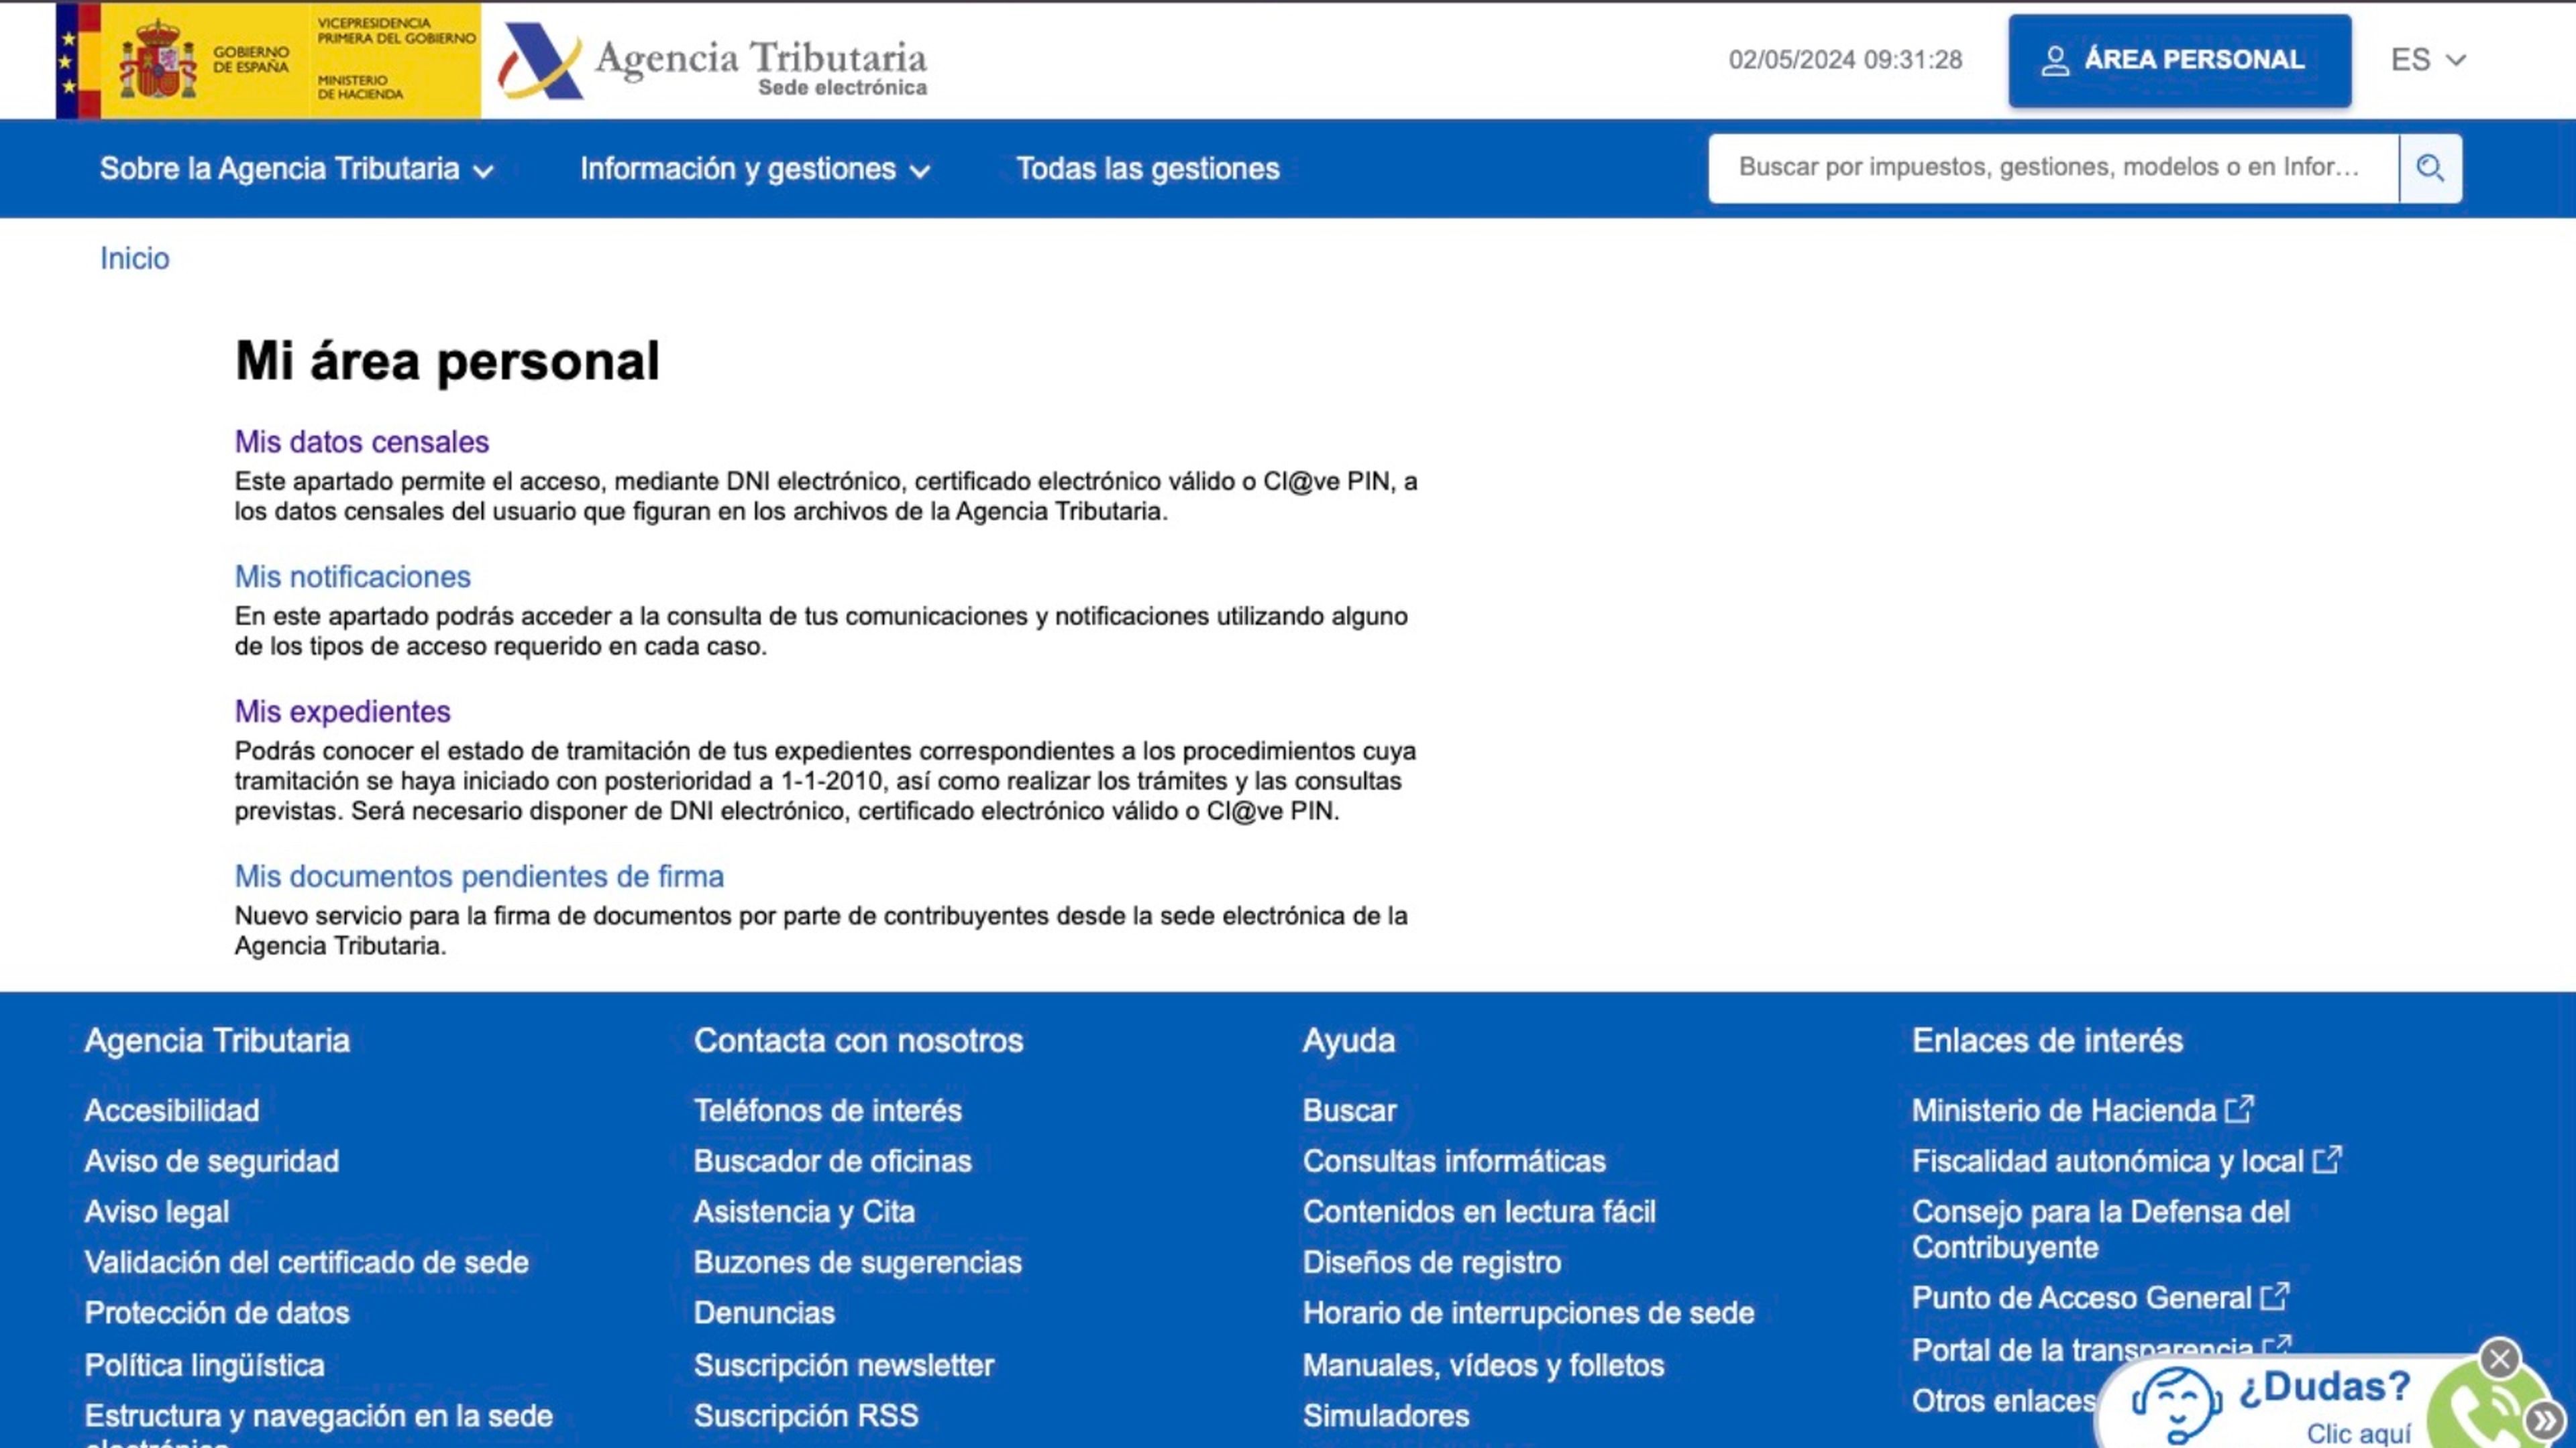Open Denuncias link

pyautogui.click(x=765, y=1313)
